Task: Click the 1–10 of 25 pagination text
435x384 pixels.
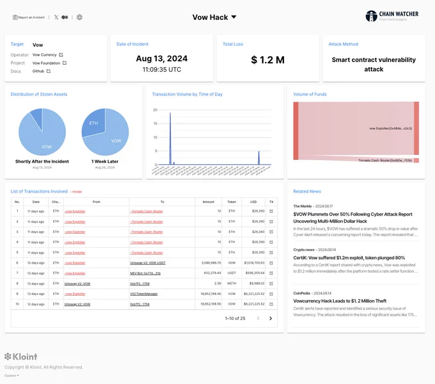Action: [x=235, y=318]
